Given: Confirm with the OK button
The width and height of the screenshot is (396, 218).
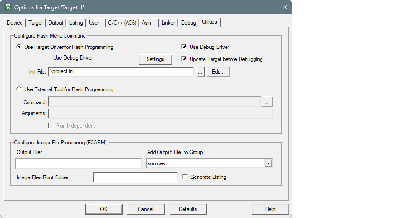Looking at the screenshot, I should 104,209.
